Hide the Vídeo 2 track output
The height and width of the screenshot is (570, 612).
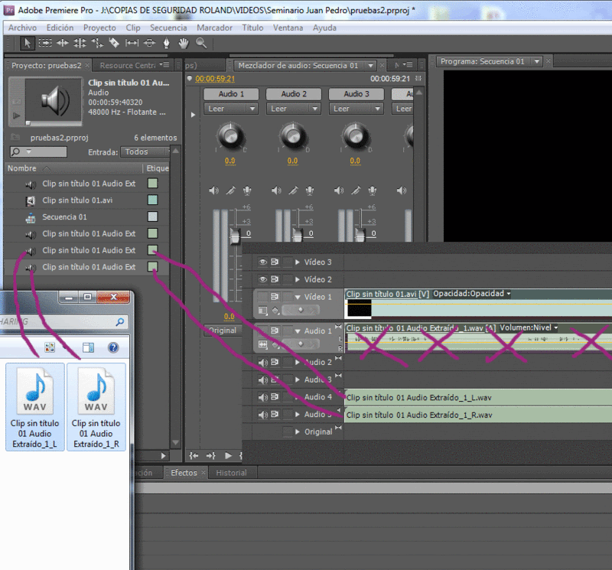pyautogui.click(x=262, y=279)
